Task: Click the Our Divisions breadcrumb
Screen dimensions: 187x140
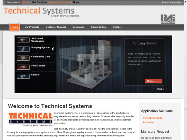Action: tap(39, 2)
